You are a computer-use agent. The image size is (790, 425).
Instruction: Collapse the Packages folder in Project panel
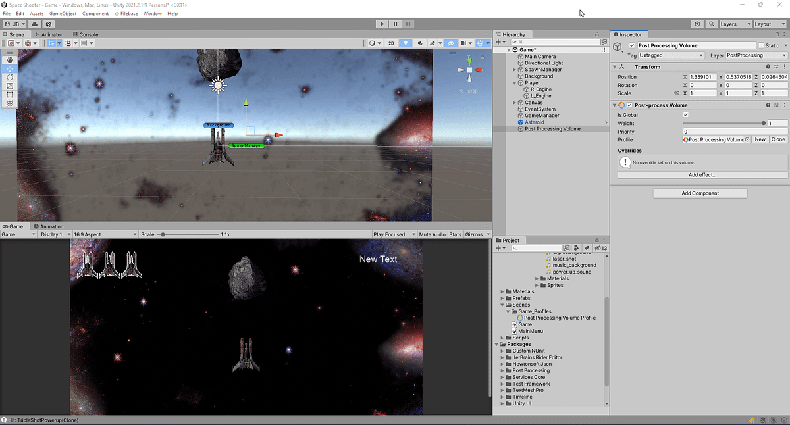496,344
